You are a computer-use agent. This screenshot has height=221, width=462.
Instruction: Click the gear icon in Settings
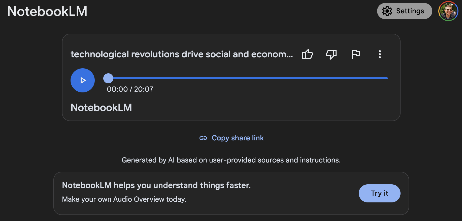pyautogui.click(x=387, y=11)
